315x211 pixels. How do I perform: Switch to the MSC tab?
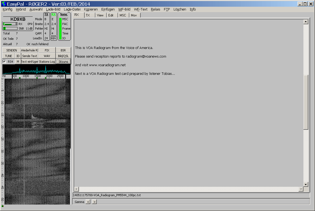click(x=123, y=15)
